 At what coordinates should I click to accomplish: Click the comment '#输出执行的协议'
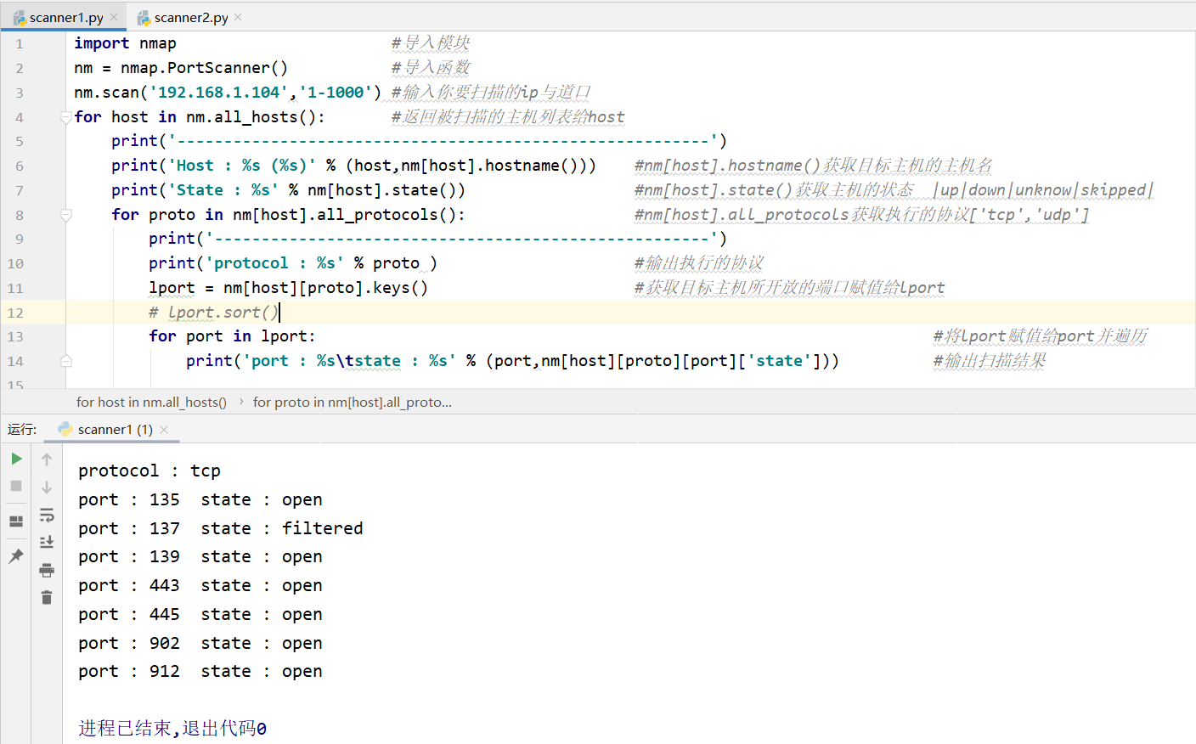tap(699, 263)
